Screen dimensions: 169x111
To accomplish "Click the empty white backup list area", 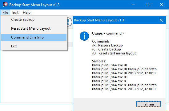I will coord(37,75).
